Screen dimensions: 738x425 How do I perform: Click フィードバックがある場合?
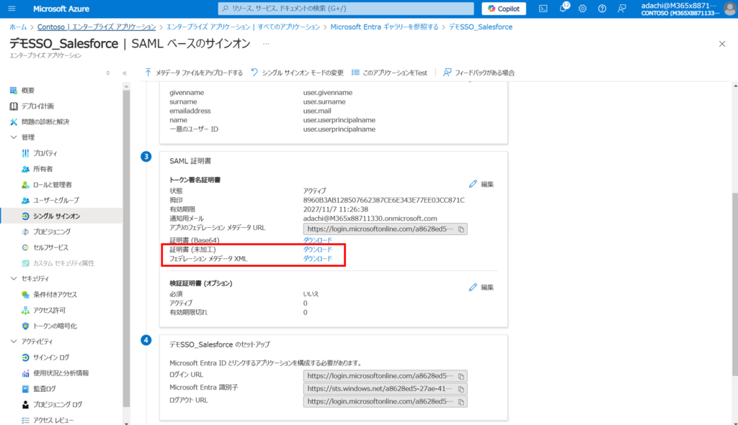pyautogui.click(x=479, y=73)
